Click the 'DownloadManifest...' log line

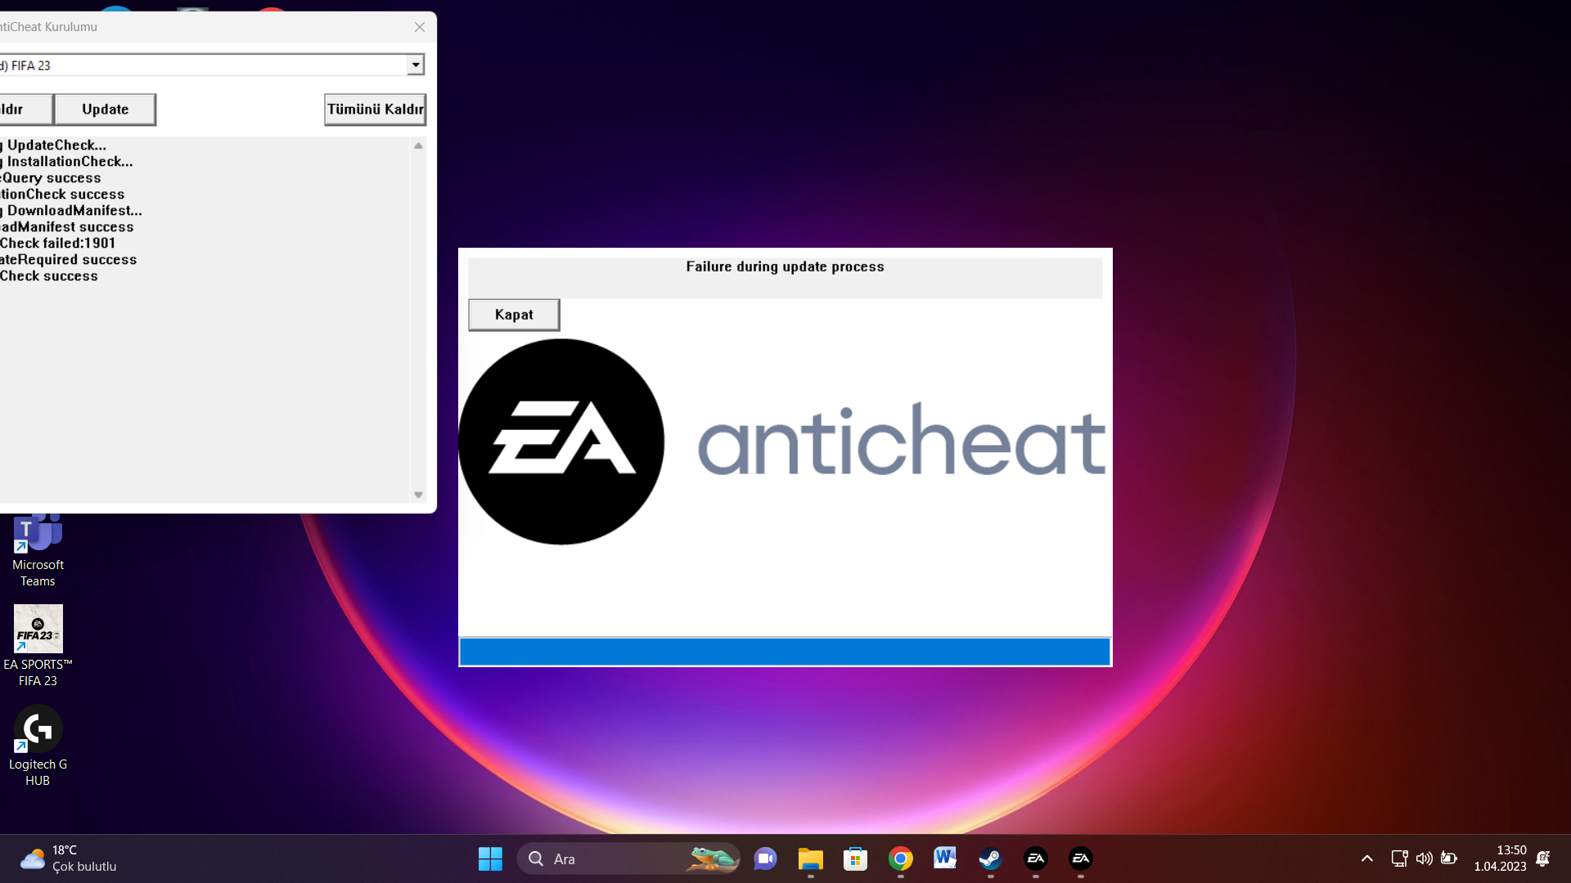[x=72, y=211]
